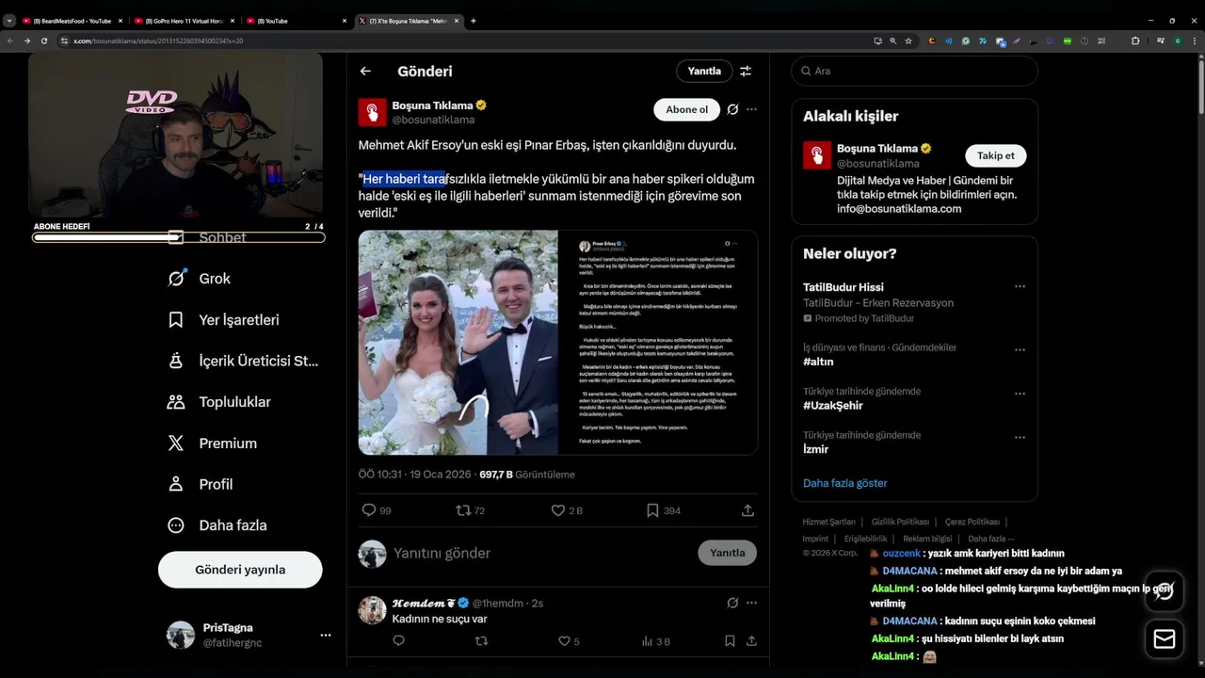Switch to BeardMeatsFood YouTube tab
Viewport: 1205px width, 678px height.
[71, 21]
